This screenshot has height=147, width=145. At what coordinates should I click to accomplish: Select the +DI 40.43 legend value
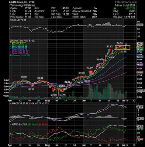[32, 124]
